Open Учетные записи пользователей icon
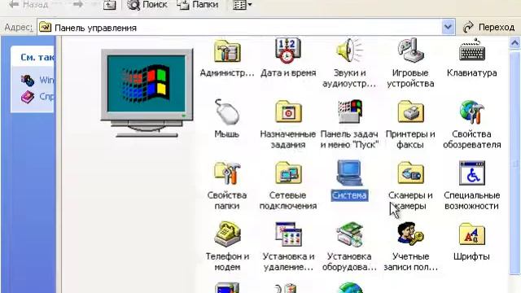This screenshot has height=293, width=521. pyautogui.click(x=410, y=234)
